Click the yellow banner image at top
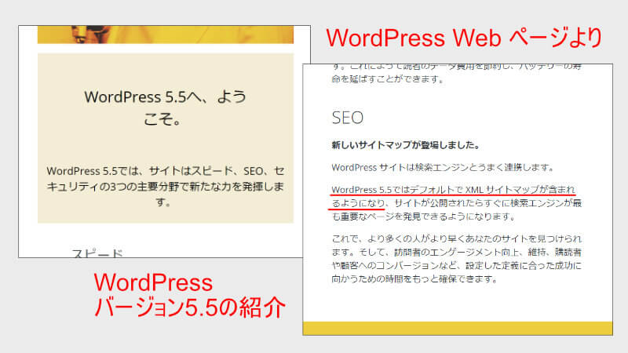Image resolution: width=628 pixels, height=353 pixels. coord(166,35)
